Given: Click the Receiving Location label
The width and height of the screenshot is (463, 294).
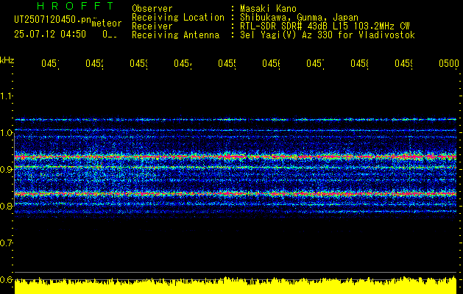Looking at the screenshot, I should [x=178, y=18].
